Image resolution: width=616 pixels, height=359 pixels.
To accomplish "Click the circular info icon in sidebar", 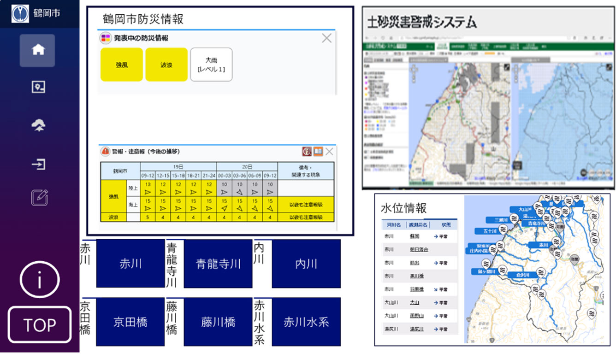I will tap(40, 280).
